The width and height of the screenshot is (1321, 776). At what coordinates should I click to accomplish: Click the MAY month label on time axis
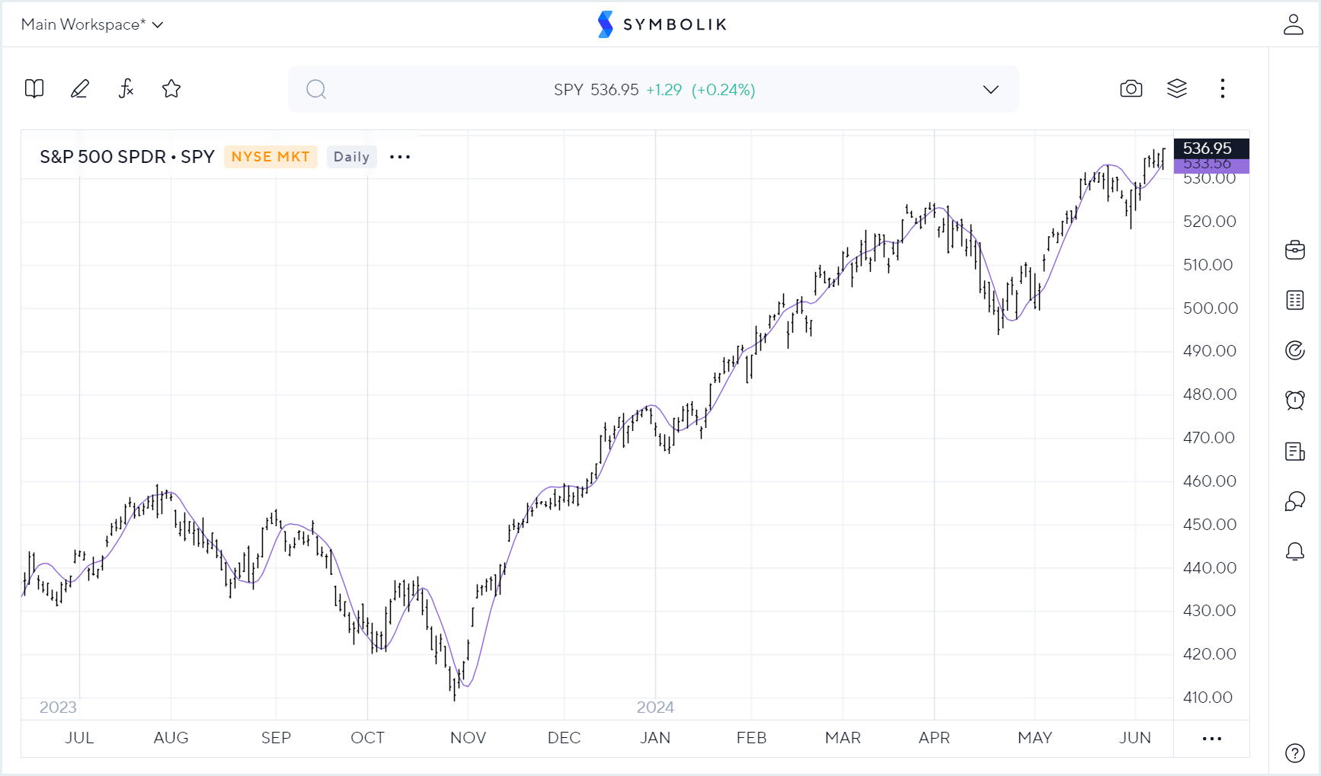click(x=1035, y=738)
